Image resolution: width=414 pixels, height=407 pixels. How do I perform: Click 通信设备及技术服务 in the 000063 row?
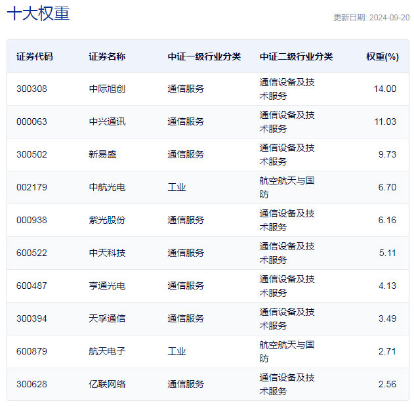287,121
